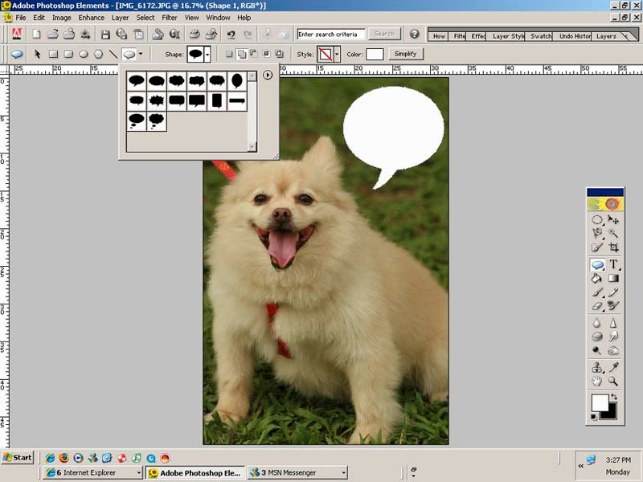Open the shape Color swatch
The image size is (643, 482).
[375, 54]
